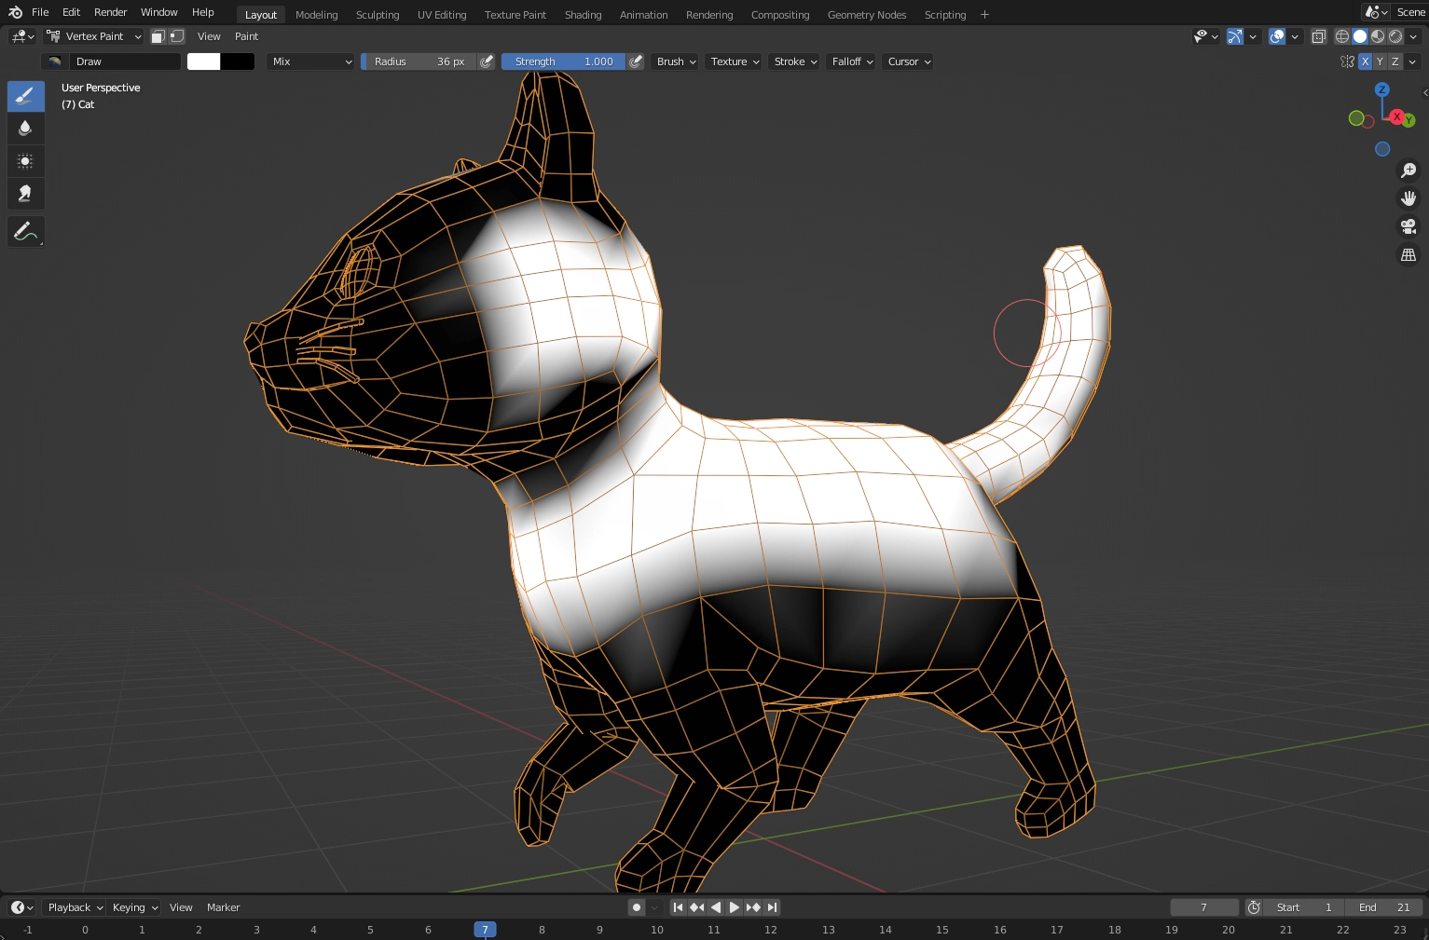Viewport: 1429px width, 940px height.
Task: Click the Paint menu in the viewport header
Action: point(246,36)
